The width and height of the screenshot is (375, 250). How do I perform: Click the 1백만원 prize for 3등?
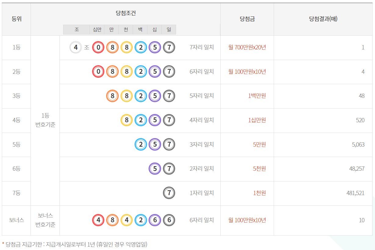pyautogui.click(x=257, y=96)
